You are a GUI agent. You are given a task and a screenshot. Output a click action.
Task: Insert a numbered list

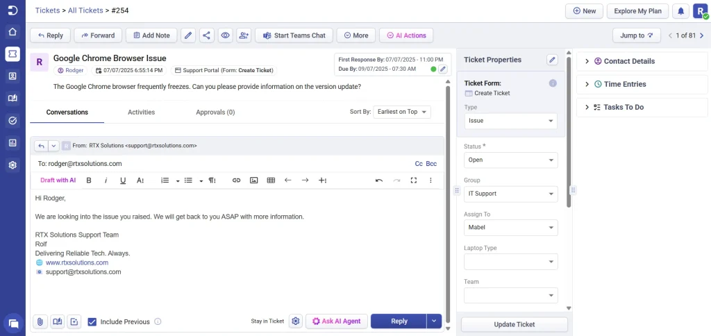pyautogui.click(x=165, y=180)
